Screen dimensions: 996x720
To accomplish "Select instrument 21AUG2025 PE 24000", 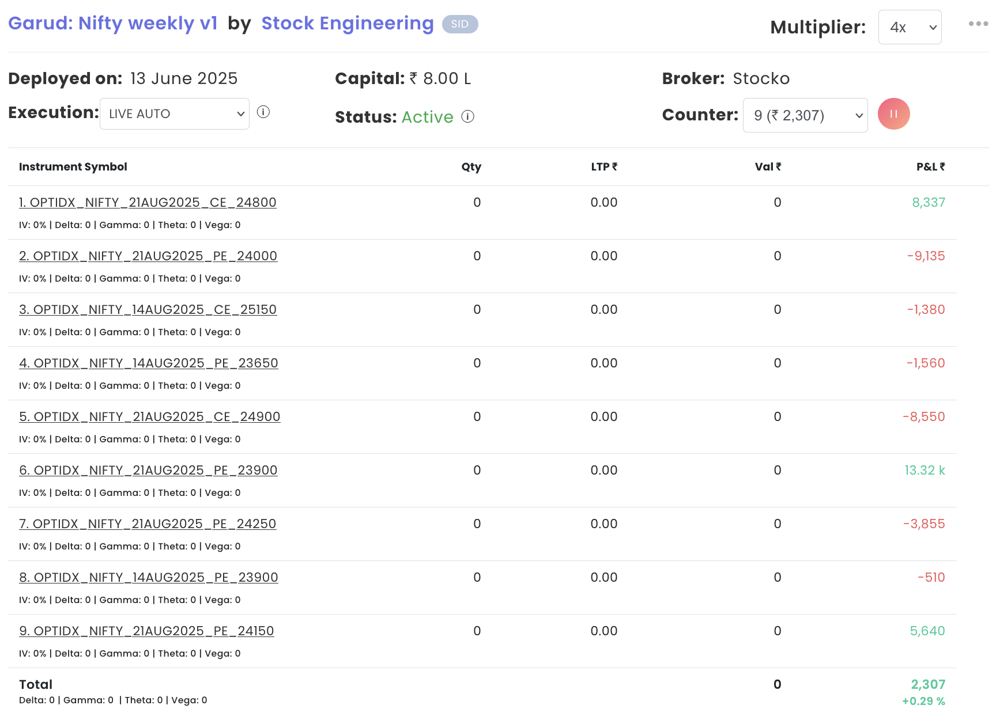I will click(148, 256).
